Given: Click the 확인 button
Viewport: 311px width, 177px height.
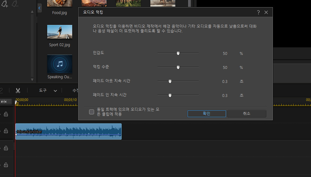Looking at the screenshot, I should pos(207,113).
